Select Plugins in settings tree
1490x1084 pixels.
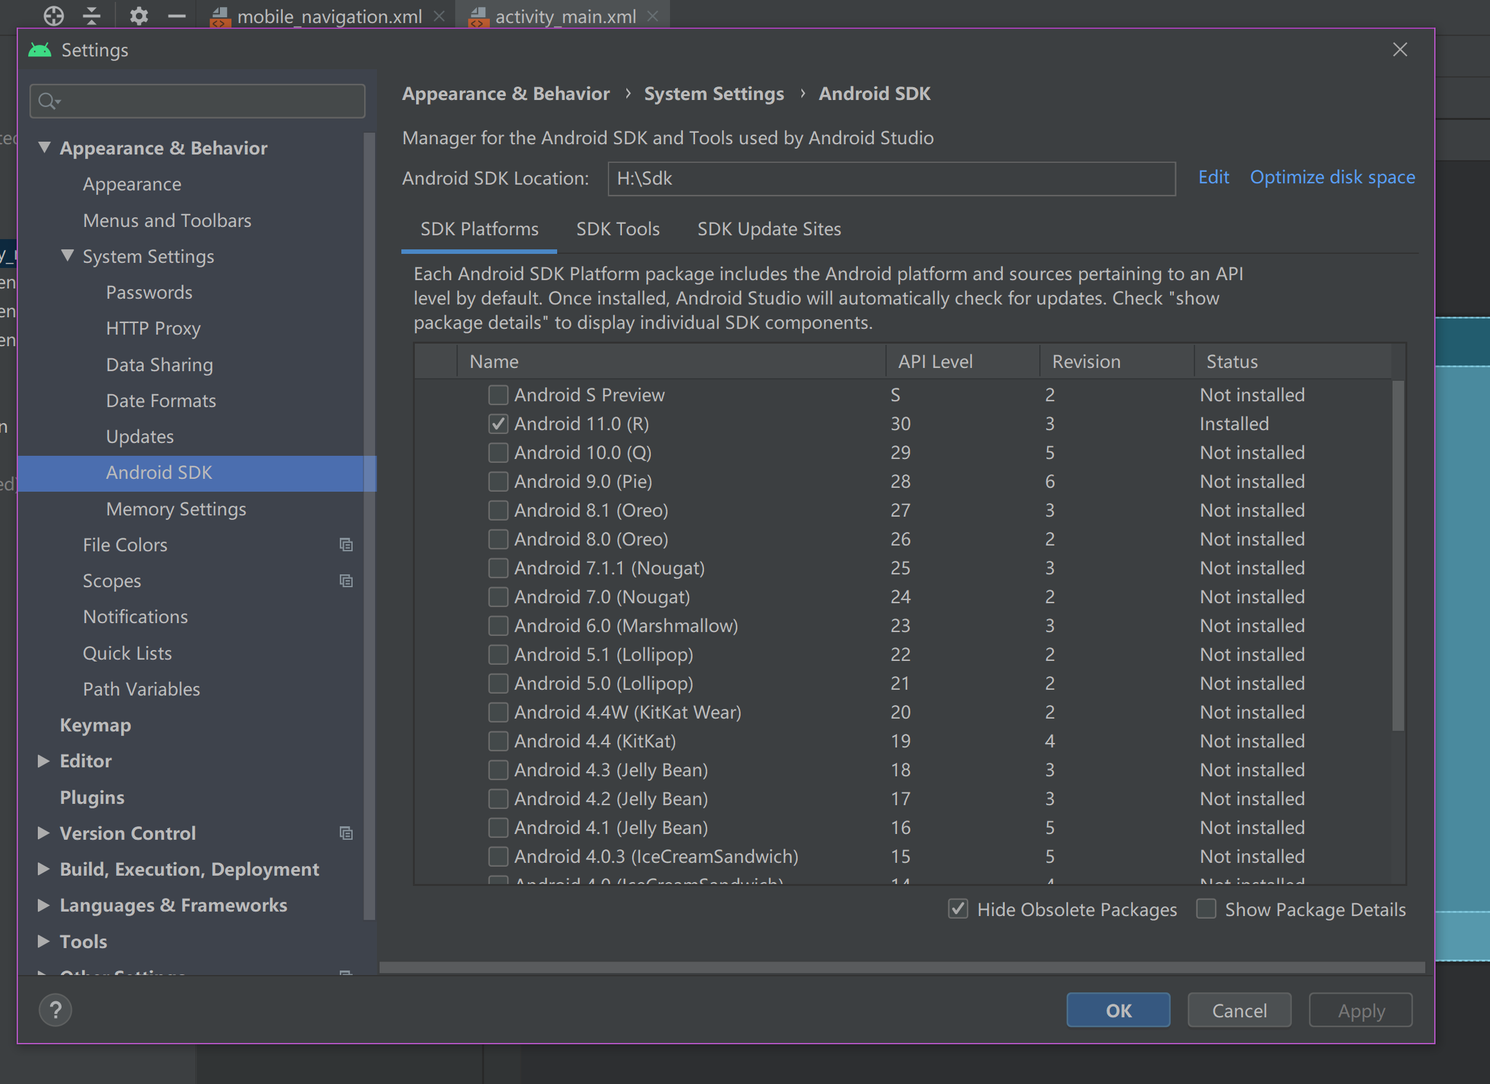92,797
